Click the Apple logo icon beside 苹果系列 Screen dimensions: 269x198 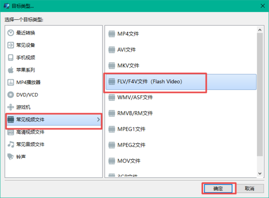point(11,70)
